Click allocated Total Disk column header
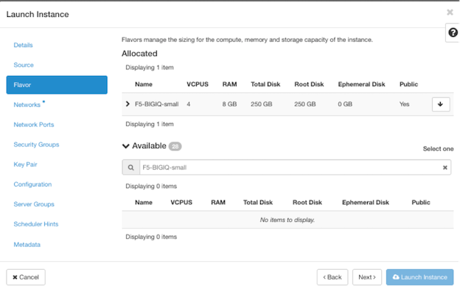Viewport: 460px width, 289px height. coord(265,84)
